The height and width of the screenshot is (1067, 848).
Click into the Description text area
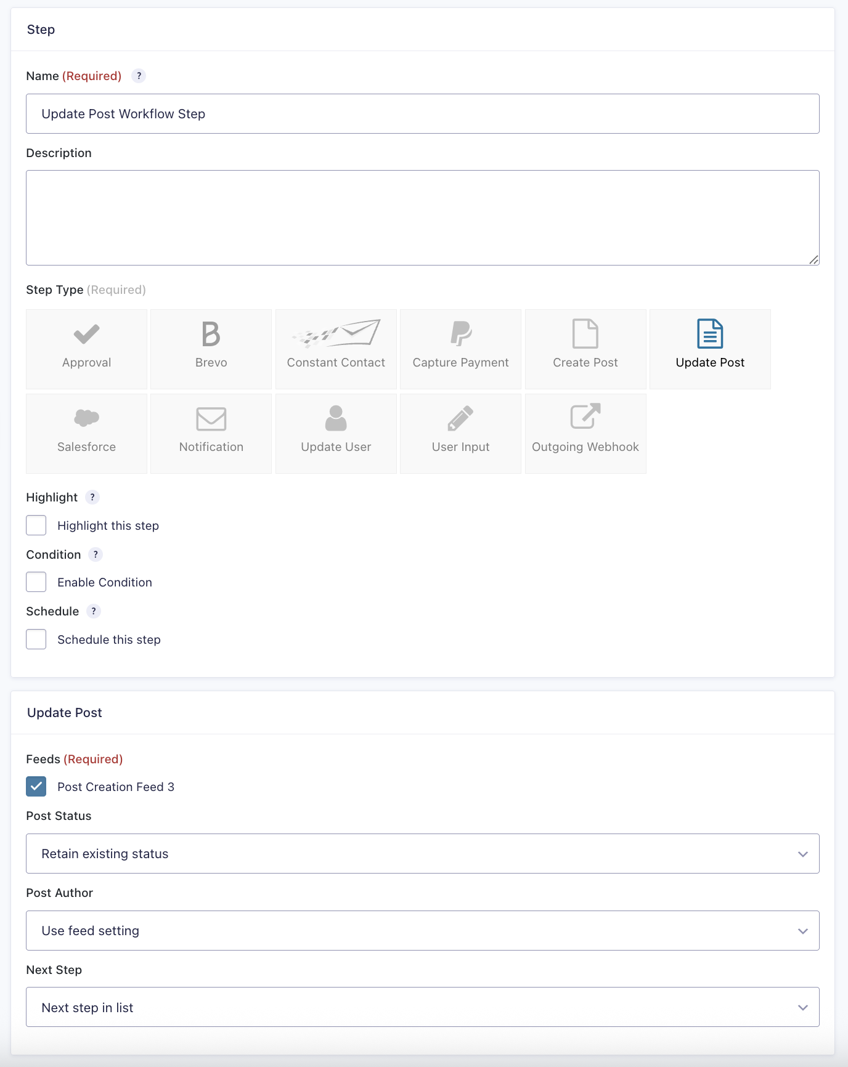tap(422, 217)
